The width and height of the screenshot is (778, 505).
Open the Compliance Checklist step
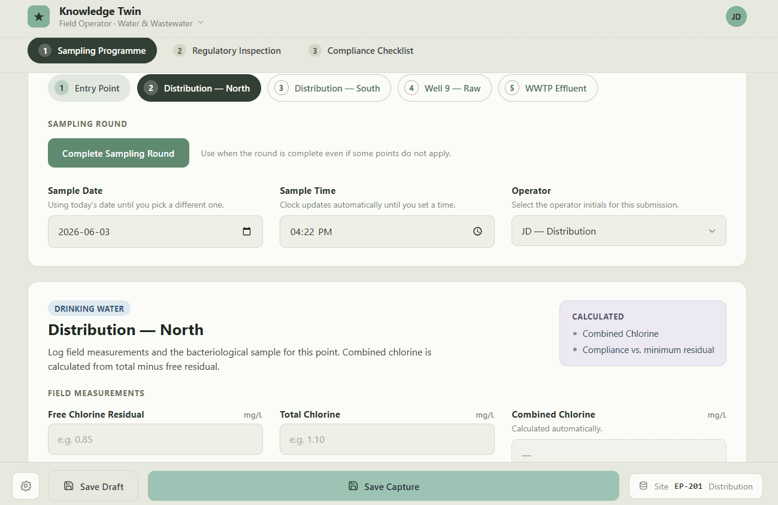pos(361,51)
